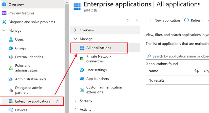Collapse the left Manage section
Image resolution: width=209 pixels, height=113 pixels.
[x=4, y=31]
